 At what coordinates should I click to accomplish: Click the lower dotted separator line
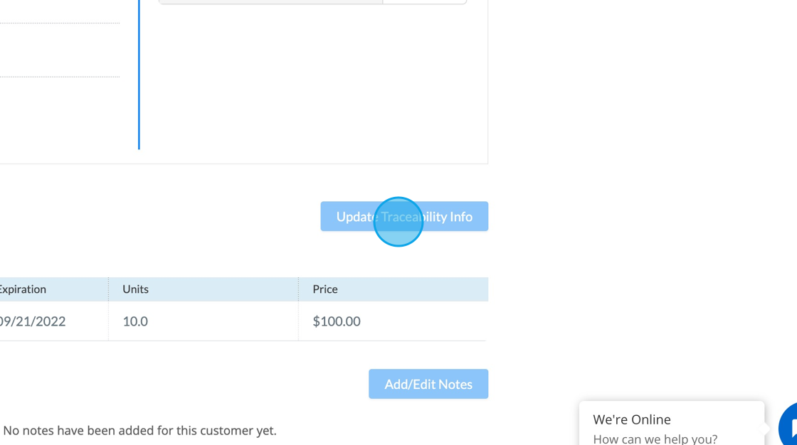(x=60, y=77)
